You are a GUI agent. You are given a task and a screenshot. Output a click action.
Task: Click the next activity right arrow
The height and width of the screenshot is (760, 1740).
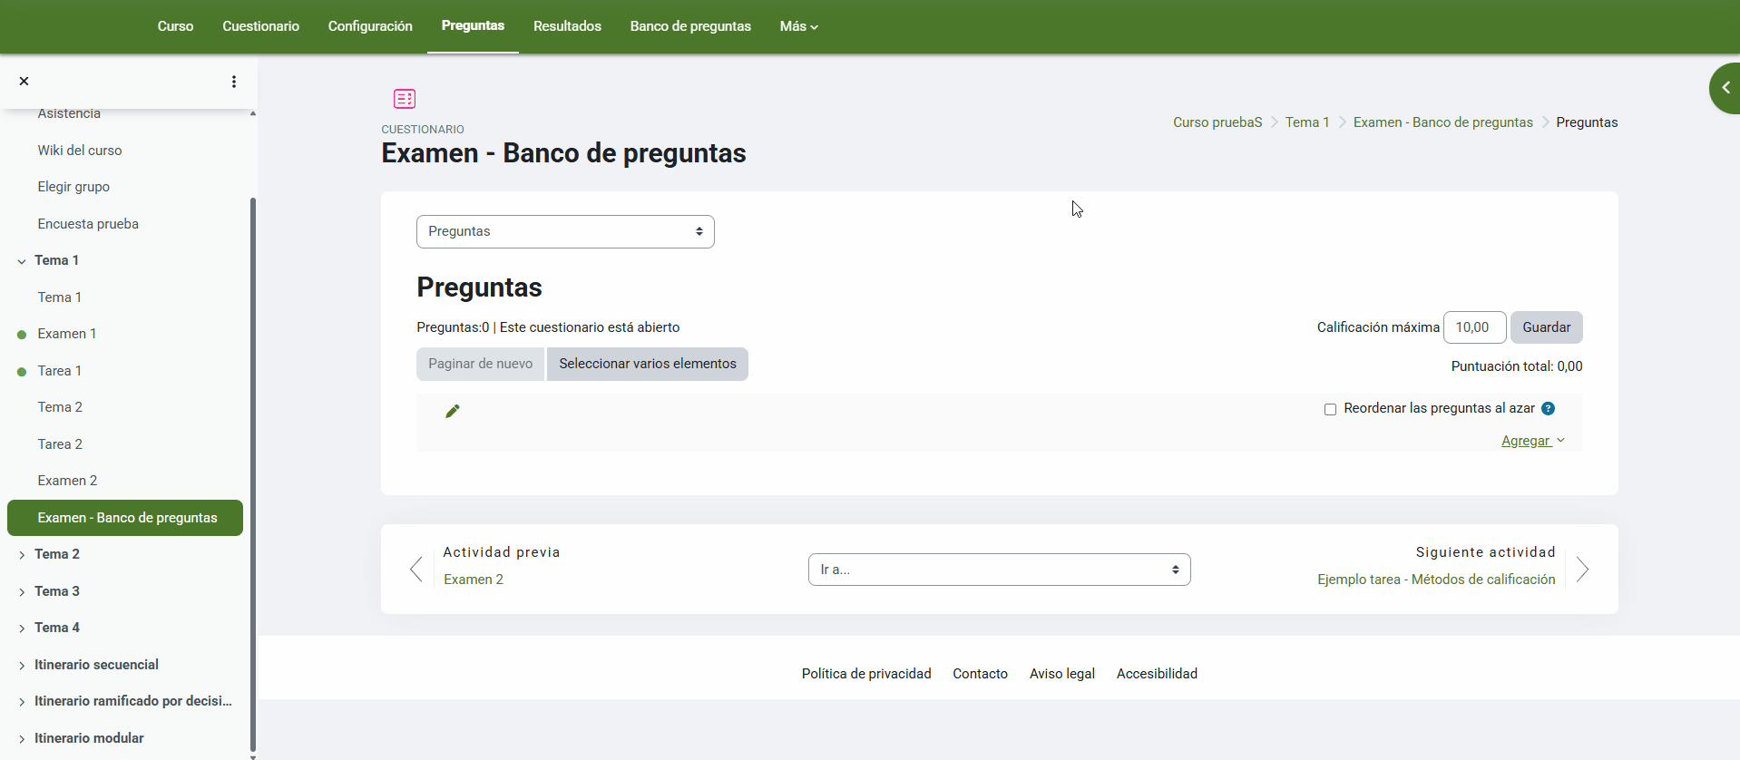pos(1582,570)
